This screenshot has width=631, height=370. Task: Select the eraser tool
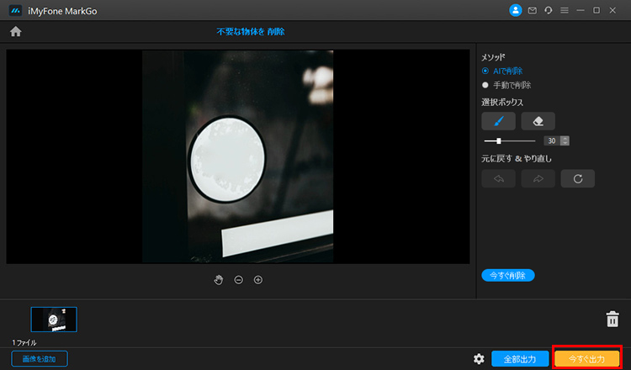[538, 121]
